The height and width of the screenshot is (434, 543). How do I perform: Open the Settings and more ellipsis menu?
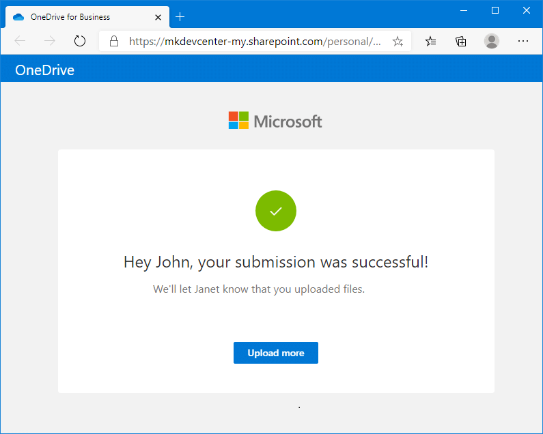(523, 41)
